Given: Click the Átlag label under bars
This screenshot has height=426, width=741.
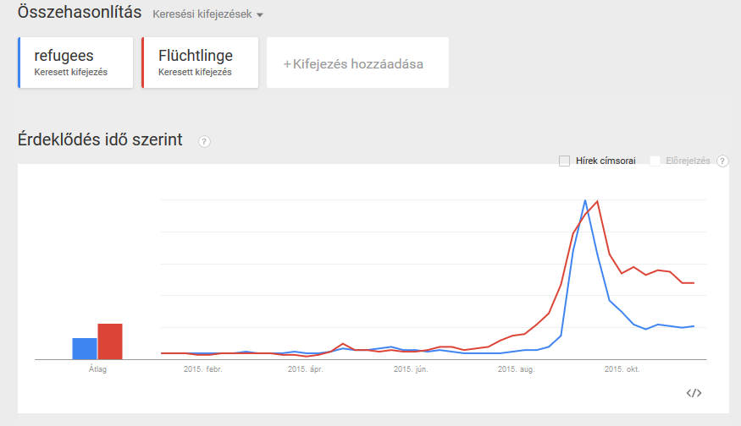Looking at the screenshot, I should click(x=97, y=369).
